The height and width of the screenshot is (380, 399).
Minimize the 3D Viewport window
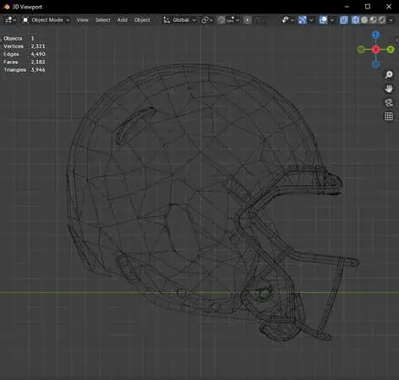(x=347, y=7)
